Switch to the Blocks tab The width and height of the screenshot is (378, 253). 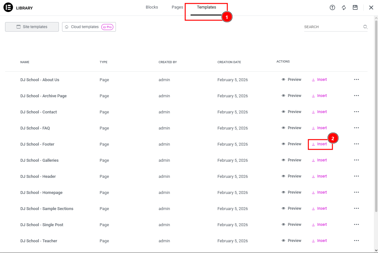(x=152, y=7)
